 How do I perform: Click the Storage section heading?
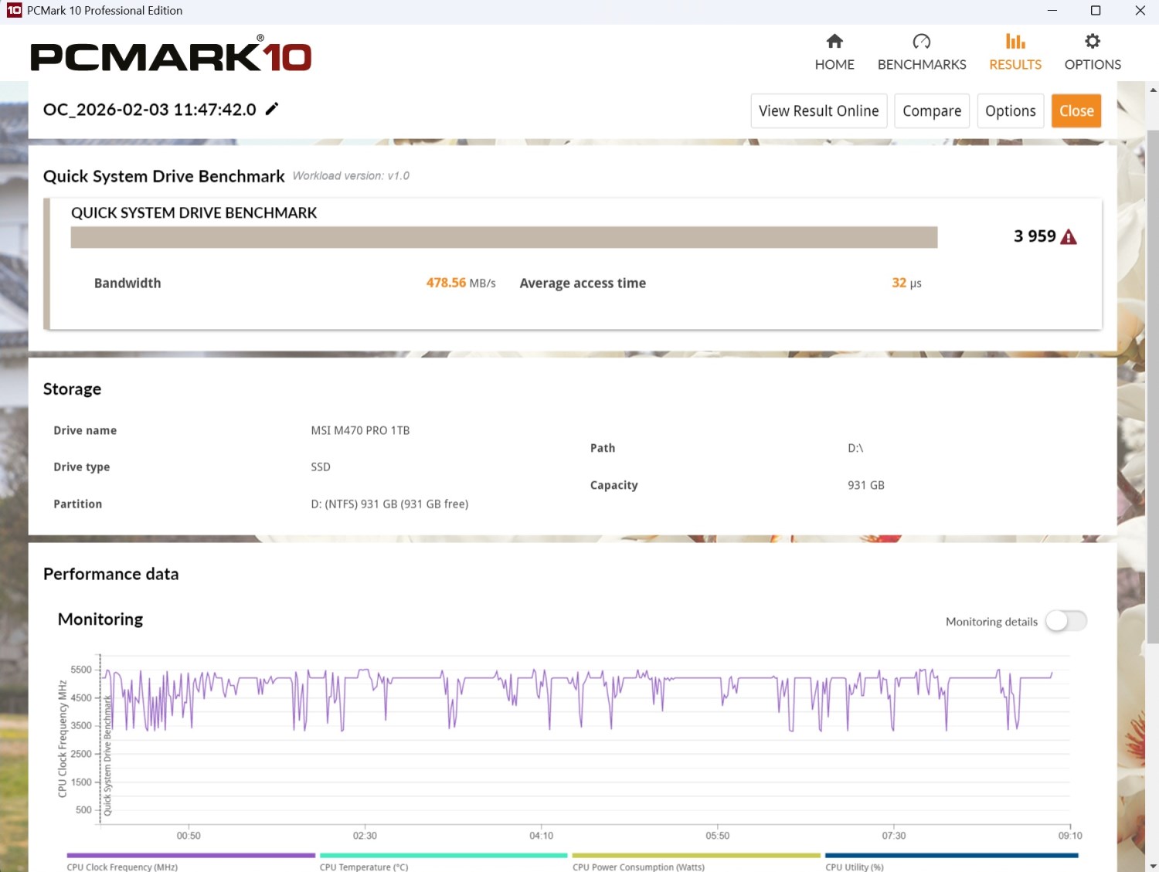point(72,389)
